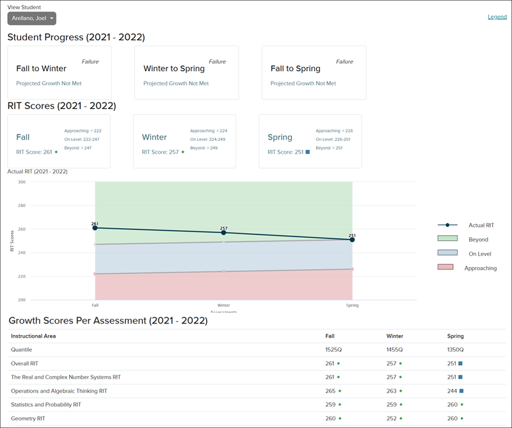Toggle the Actual RIT series in chart legend
512x428 pixels.
pyautogui.click(x=447, y=225)
